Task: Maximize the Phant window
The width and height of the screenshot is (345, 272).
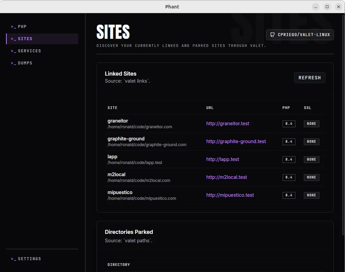Action: click(x=327, y=7)
